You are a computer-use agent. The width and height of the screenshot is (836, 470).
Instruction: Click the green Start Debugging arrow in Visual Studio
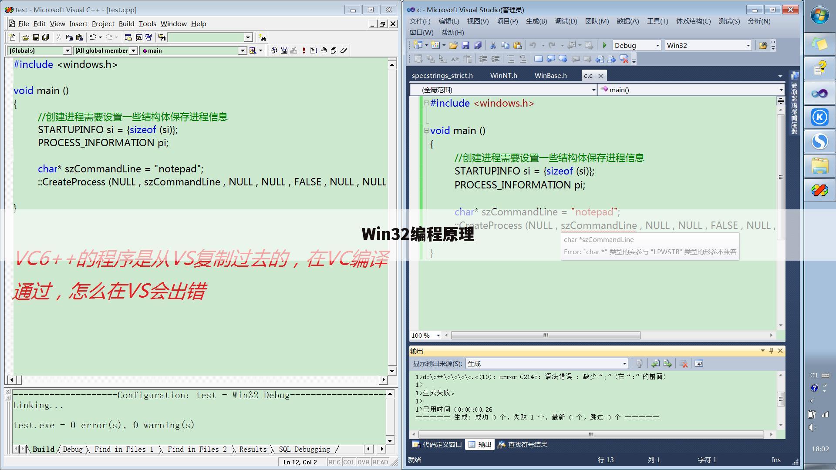pos(604,45)
